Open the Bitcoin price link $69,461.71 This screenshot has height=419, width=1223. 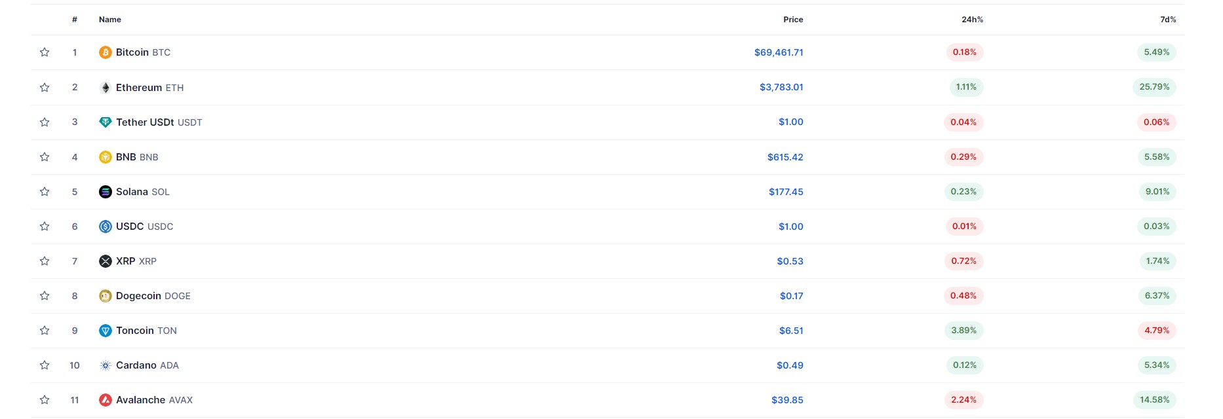(x=779, y=52)
